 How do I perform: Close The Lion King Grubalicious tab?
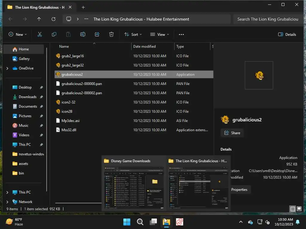point(70,7)
